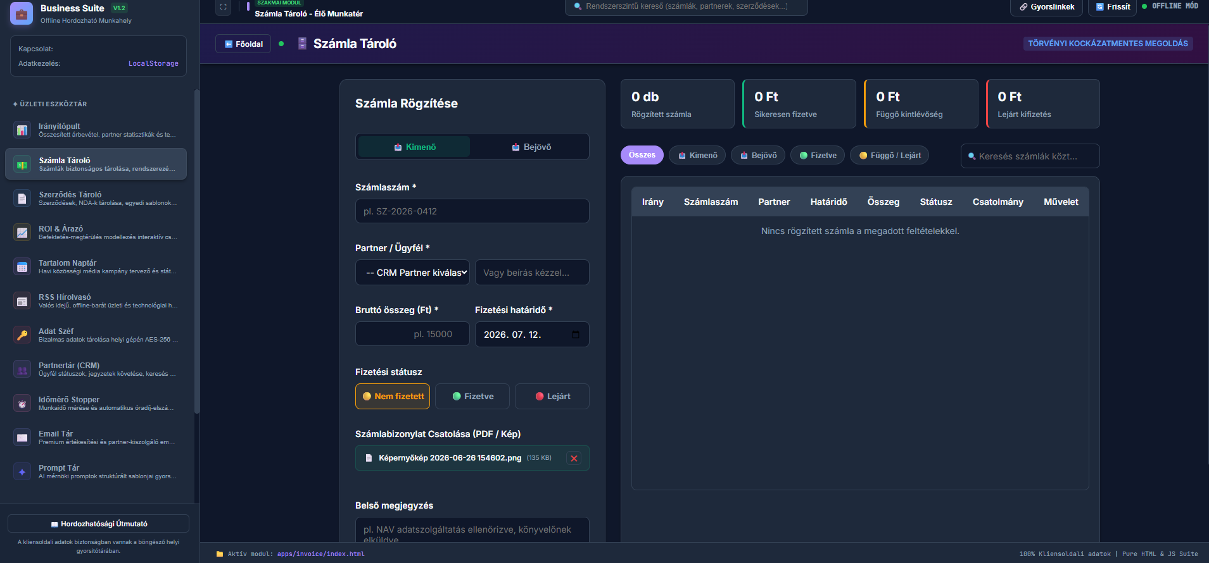
Task: Click the V1.2 version badge
Action: [x=119, y=8]
